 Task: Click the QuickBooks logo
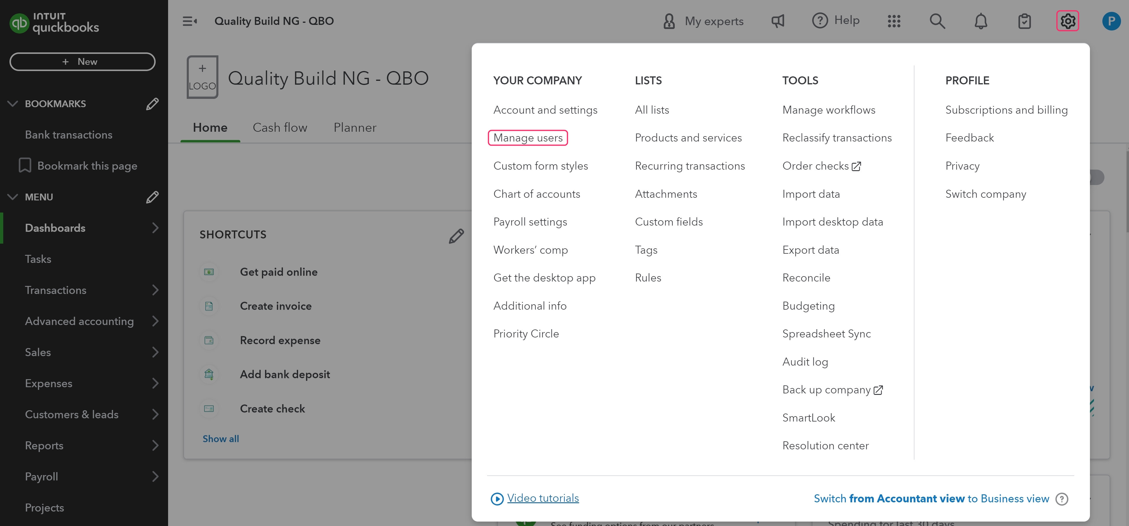[x=54, y=23]
